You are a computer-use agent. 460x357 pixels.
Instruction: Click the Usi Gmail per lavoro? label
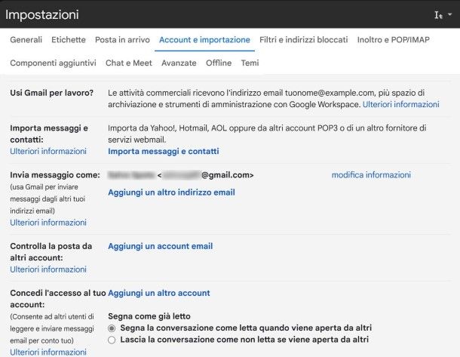pyautogui.click(x=51, y=93)
